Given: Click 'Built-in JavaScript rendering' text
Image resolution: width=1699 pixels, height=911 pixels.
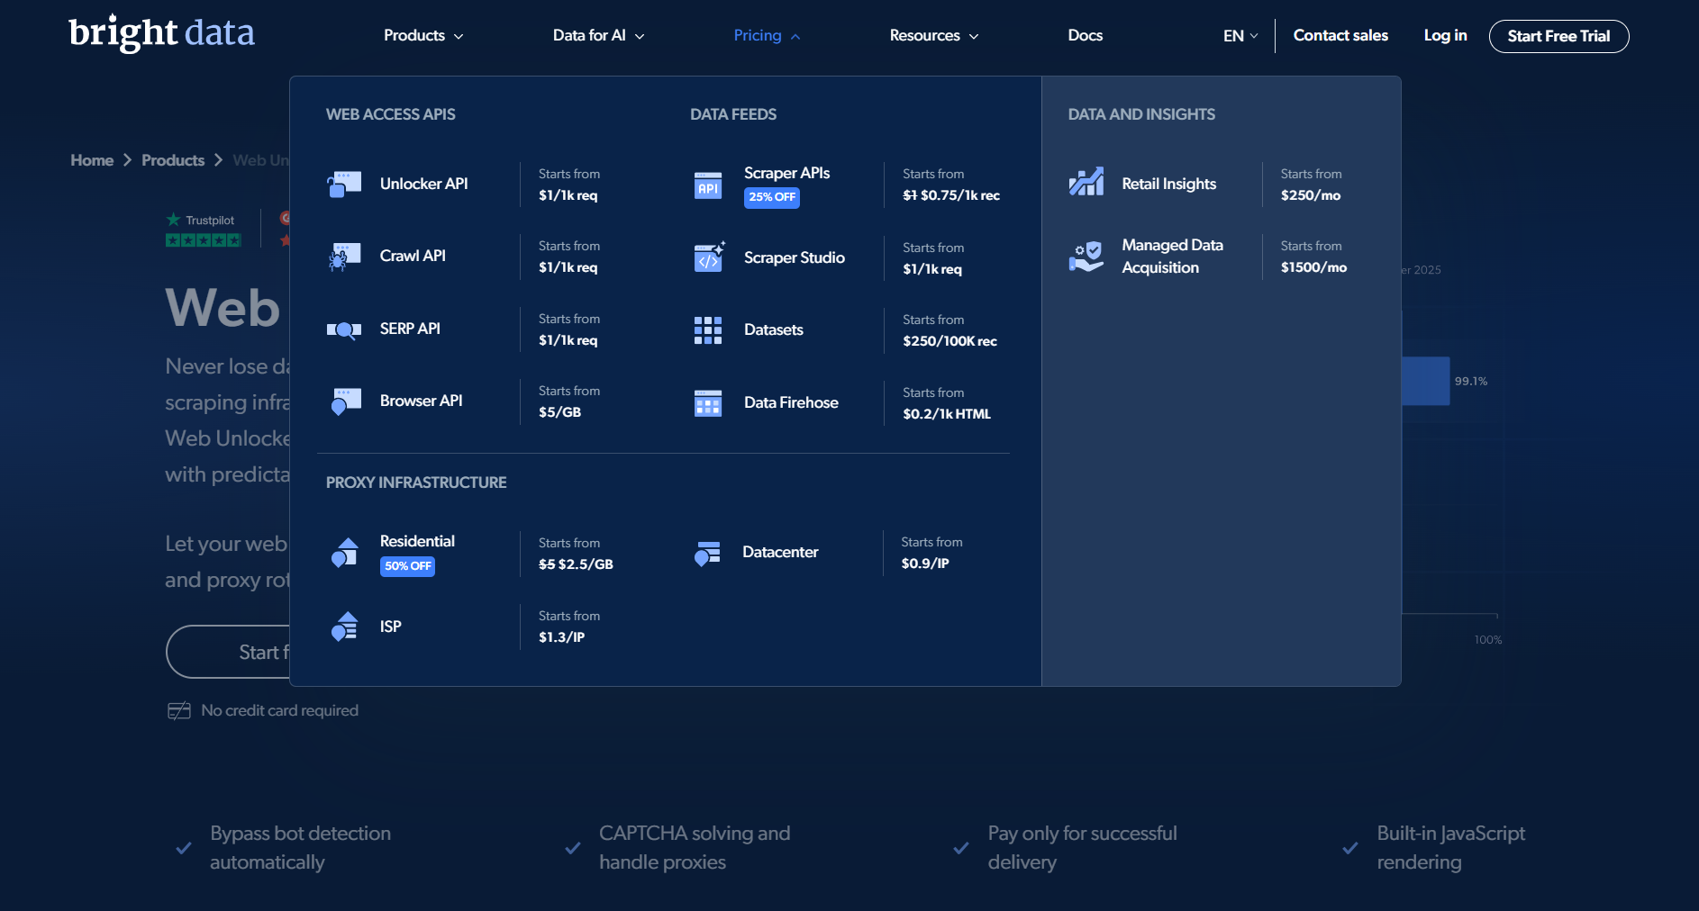Looking at the screenshot, I should [1450, 847].
